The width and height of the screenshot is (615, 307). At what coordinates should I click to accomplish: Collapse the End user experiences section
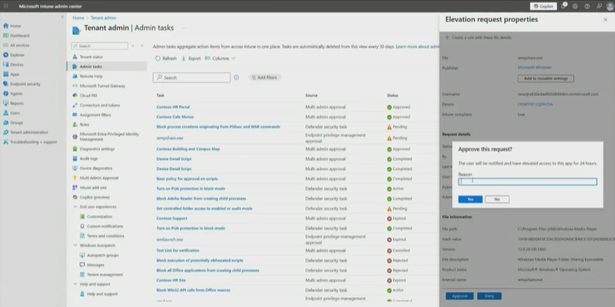[x=75, y=206]
